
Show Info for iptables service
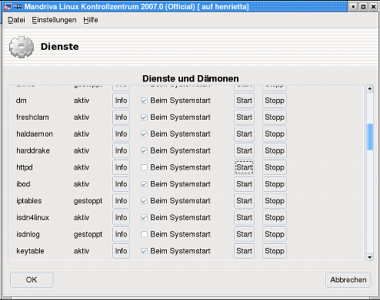tap(121, 201)
